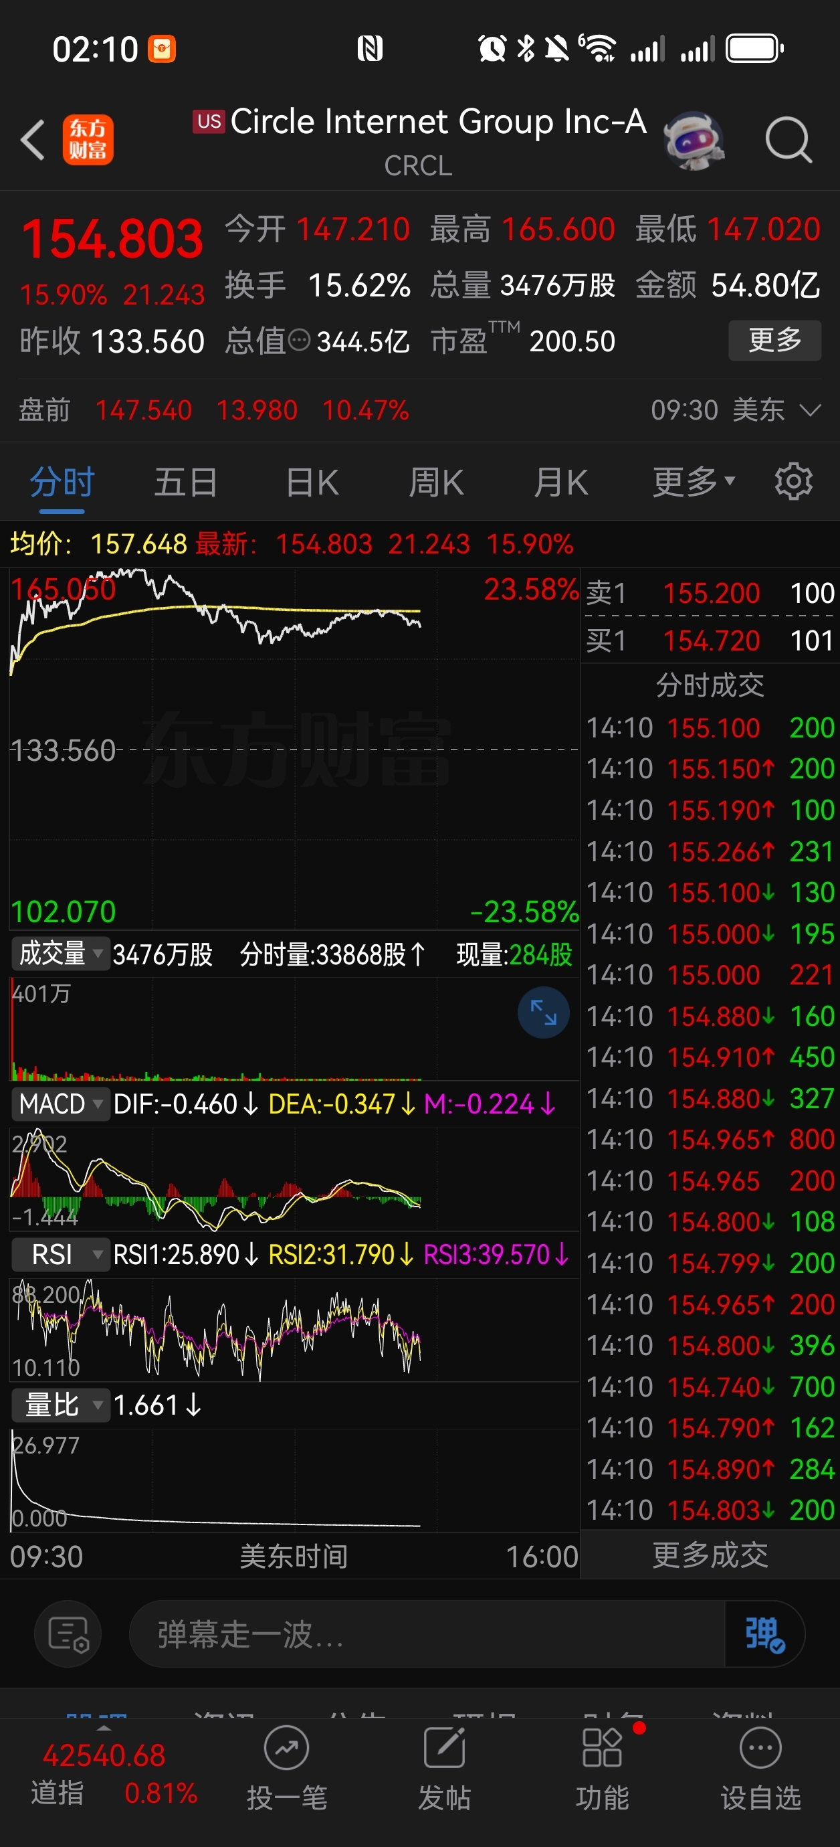Tap the 盘前 147.540 premarket row
The width and height of the screenshot is (840, 1847).
pos(213,410)
